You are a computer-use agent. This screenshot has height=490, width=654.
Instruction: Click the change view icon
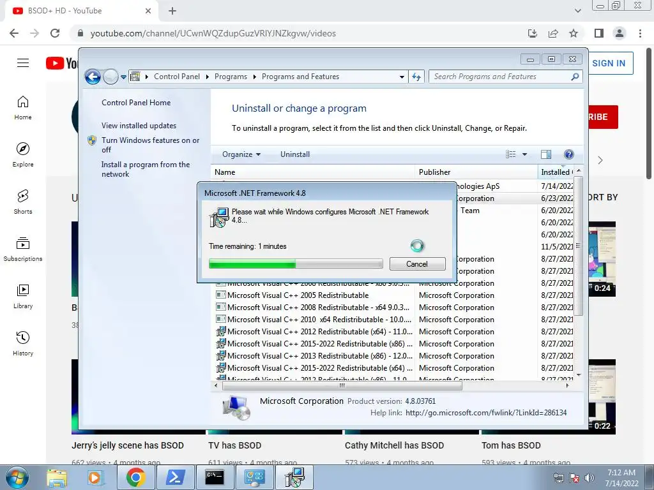(511, 154)
